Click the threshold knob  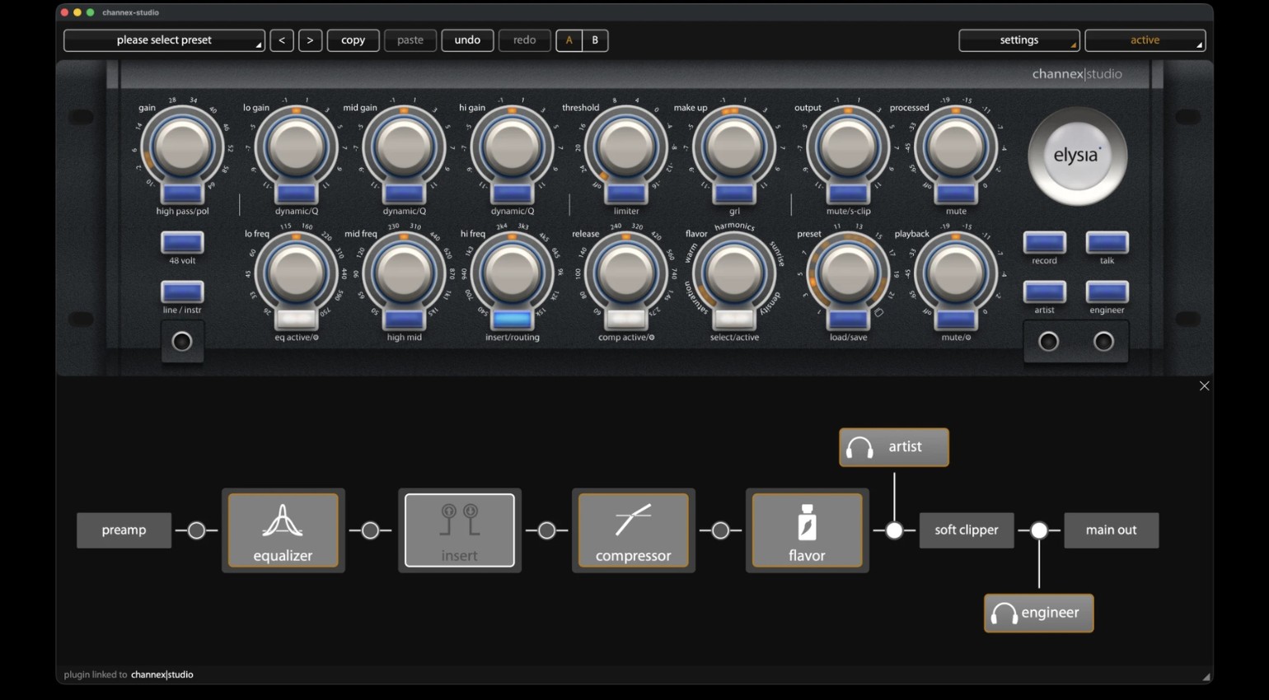tap(625, 147)
